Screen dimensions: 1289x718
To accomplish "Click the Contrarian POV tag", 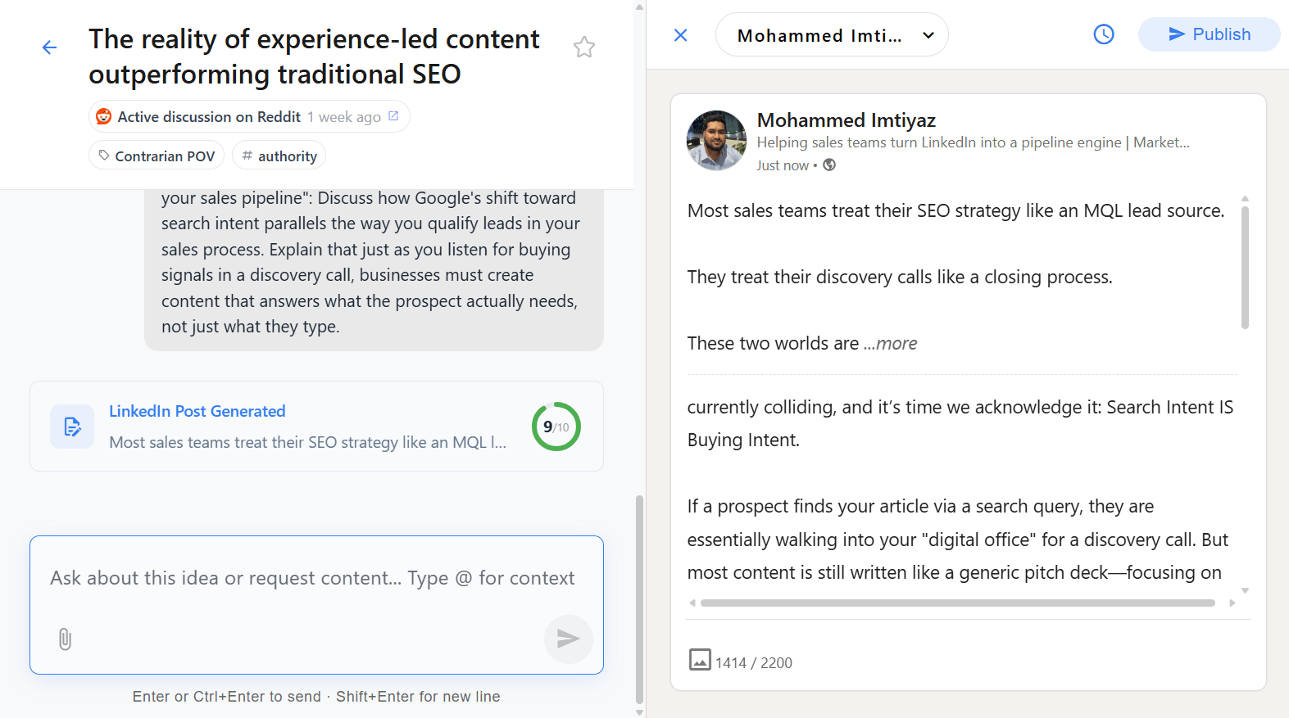I will [157, 156].
